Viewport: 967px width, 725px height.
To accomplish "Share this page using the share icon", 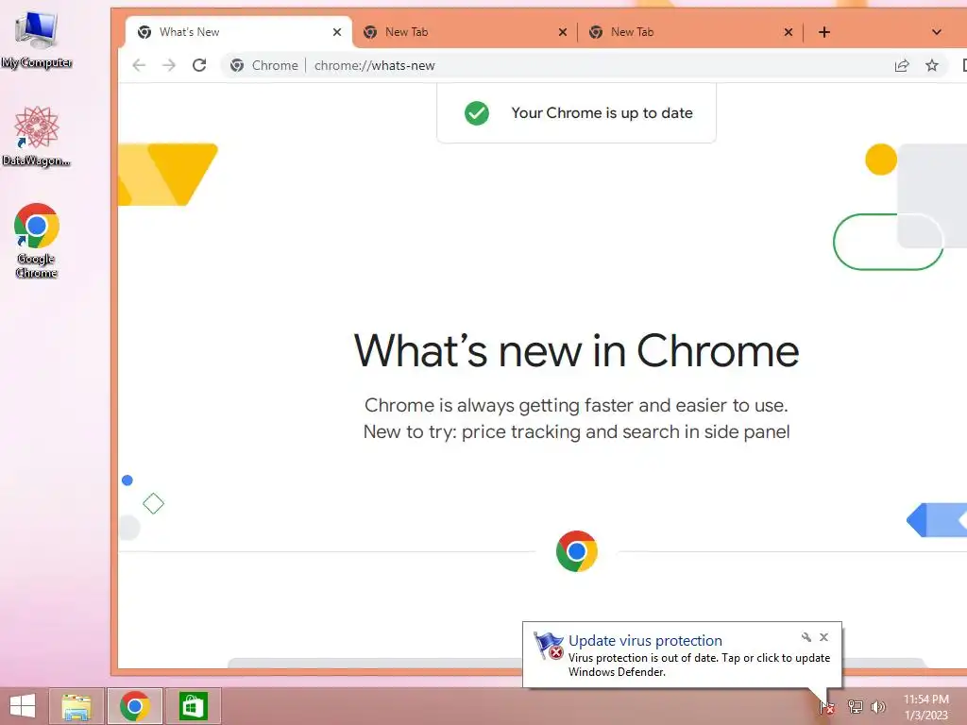I will [902, 65].
